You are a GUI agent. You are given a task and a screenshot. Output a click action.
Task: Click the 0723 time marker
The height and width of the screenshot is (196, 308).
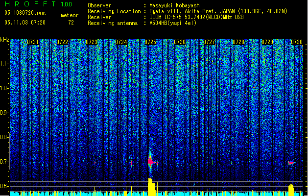(92, 42)
